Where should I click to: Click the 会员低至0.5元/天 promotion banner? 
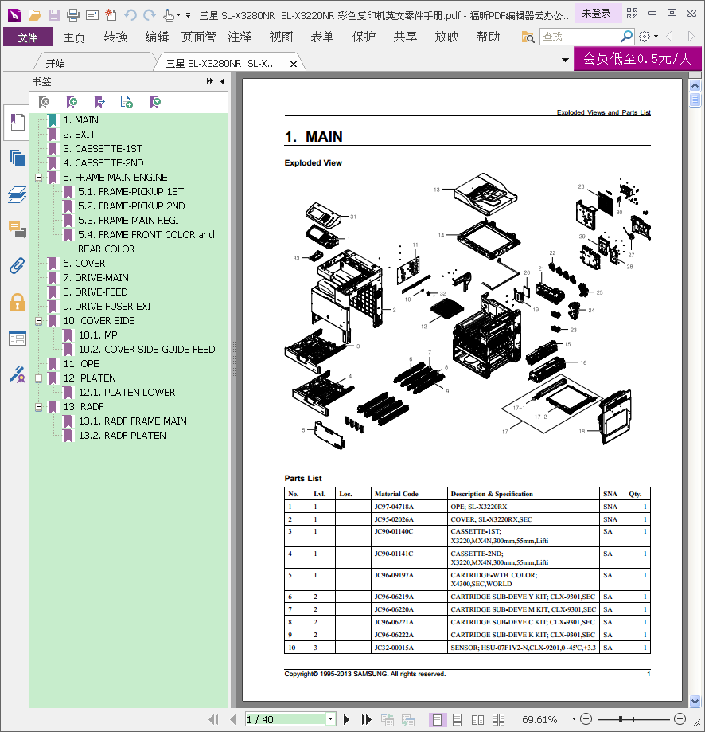click(637, 58)
